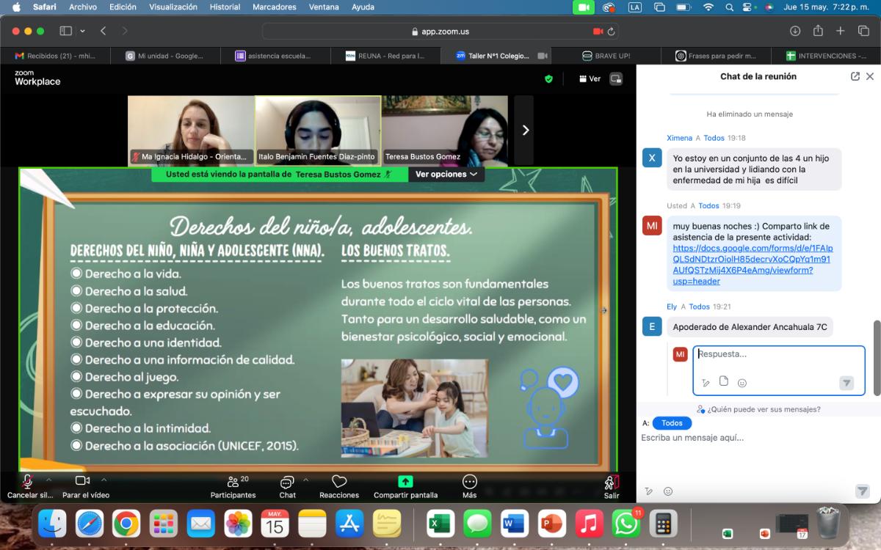Click the green Compartir pantalla icon
Screen dimensions: 881x550
coord(405,482)
